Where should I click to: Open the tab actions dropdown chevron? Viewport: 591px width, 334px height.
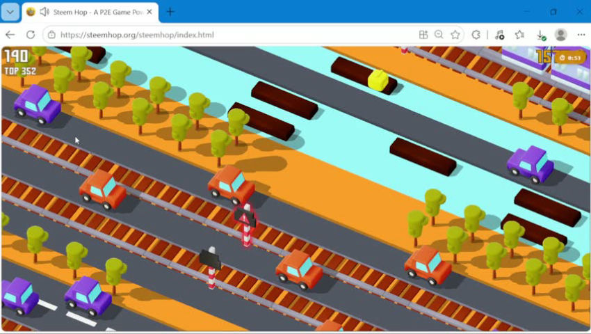(x=10, y=12)
